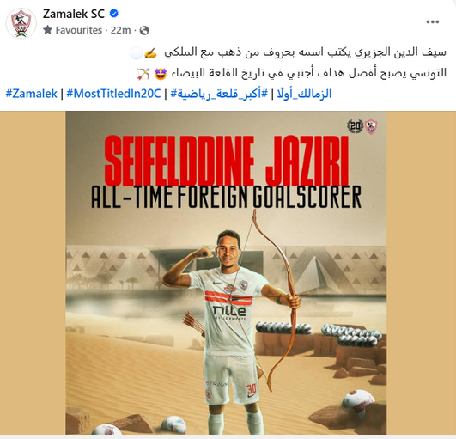Viewport: 456px width, 439px height.
Task: Click the white circle emoji in caption
Action: pyautogui.click(x=136, y=53)
